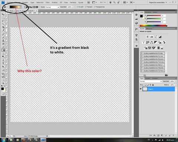Add an Invert adjustment

tap(146, 48)
